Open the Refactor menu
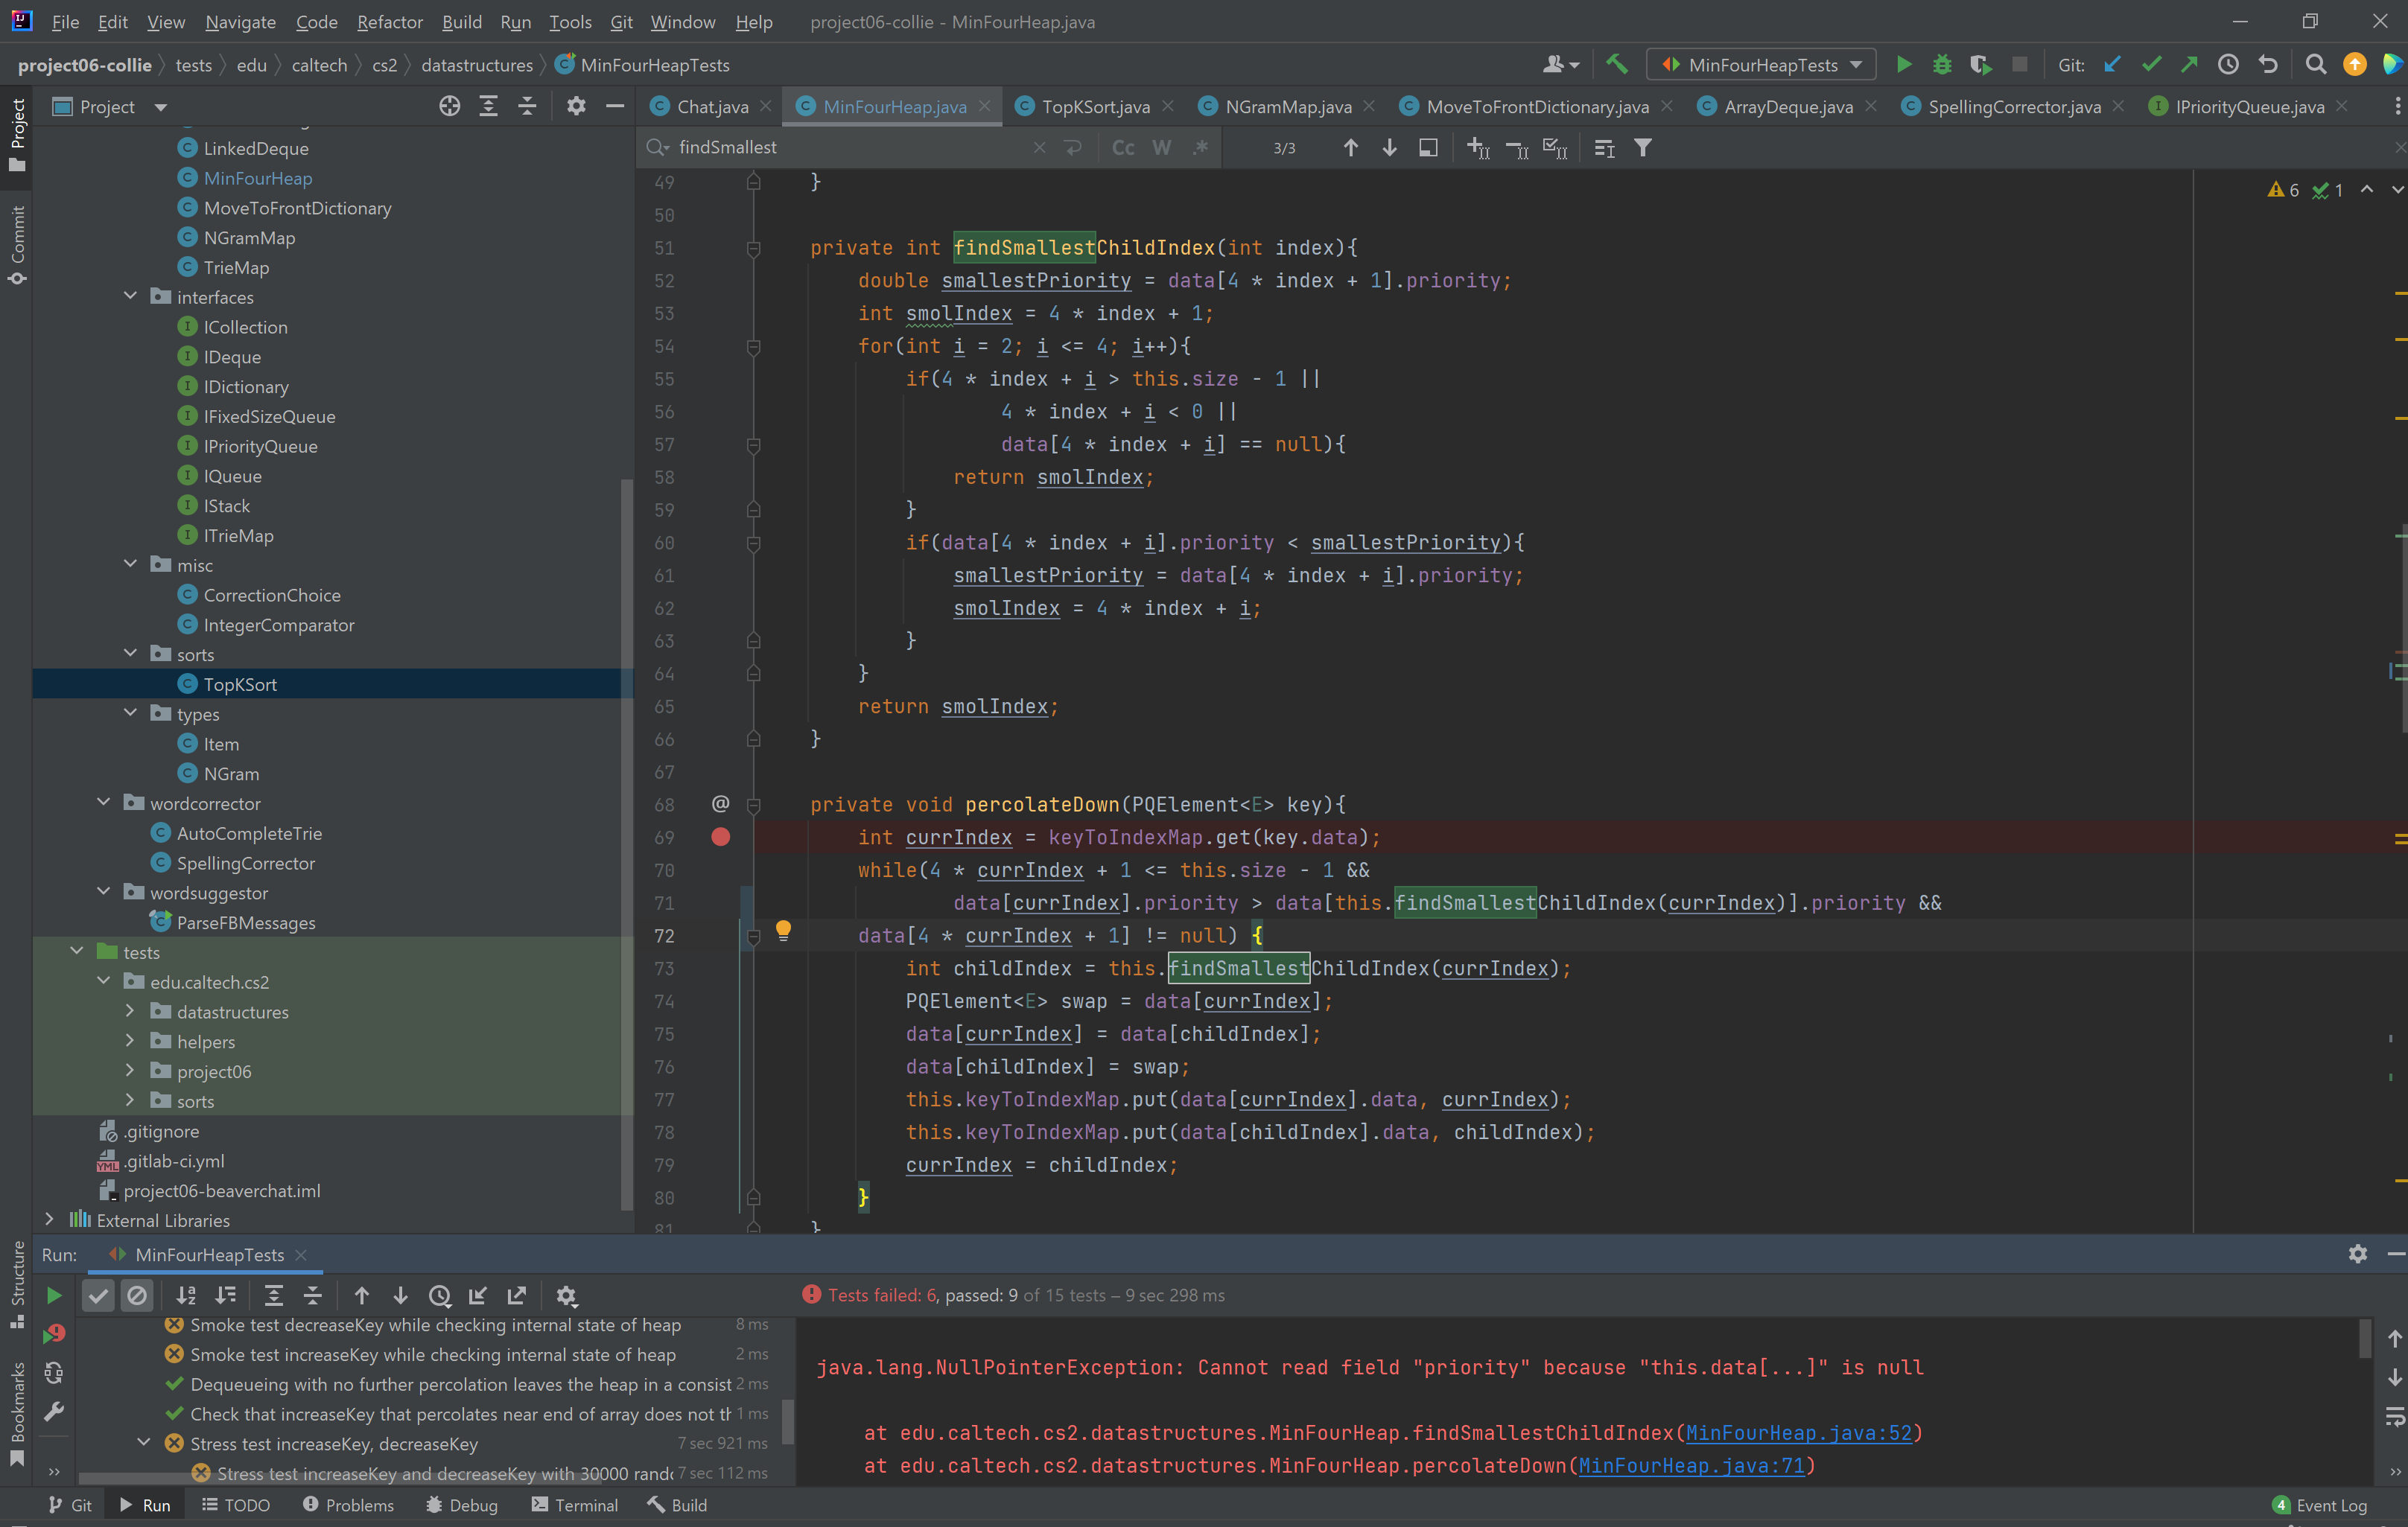 (389, 22)
